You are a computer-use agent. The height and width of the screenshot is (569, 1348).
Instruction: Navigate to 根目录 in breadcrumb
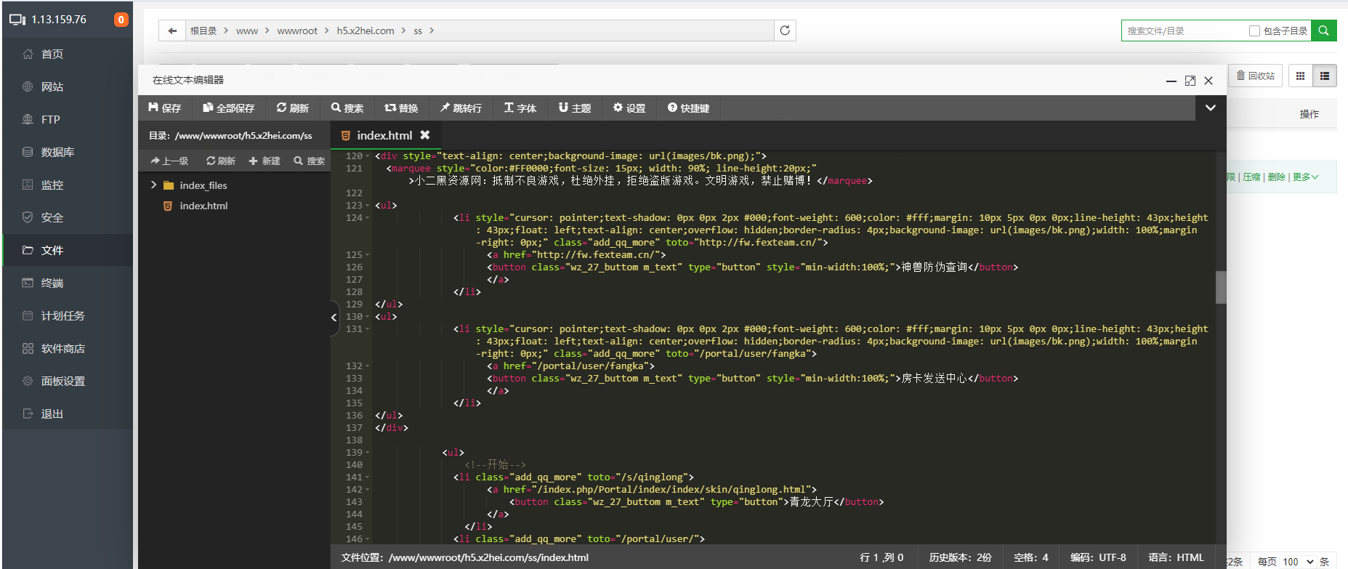(x=203, y=31)
